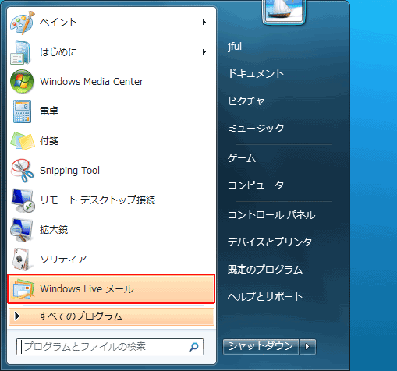Screen dimensions: 397x371
Task: Open the Remote Desktop Connection (リモート デスクトップ接続) icon
Action: (23, 200)
